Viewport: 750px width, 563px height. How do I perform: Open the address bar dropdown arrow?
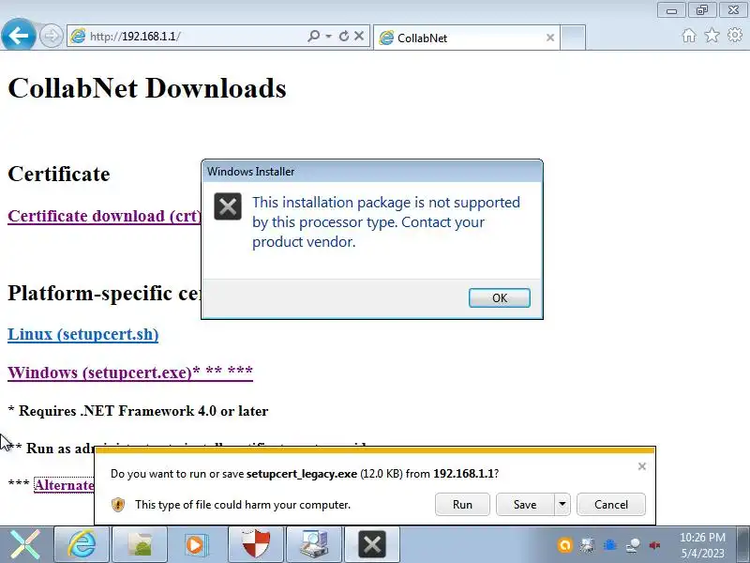328,36
